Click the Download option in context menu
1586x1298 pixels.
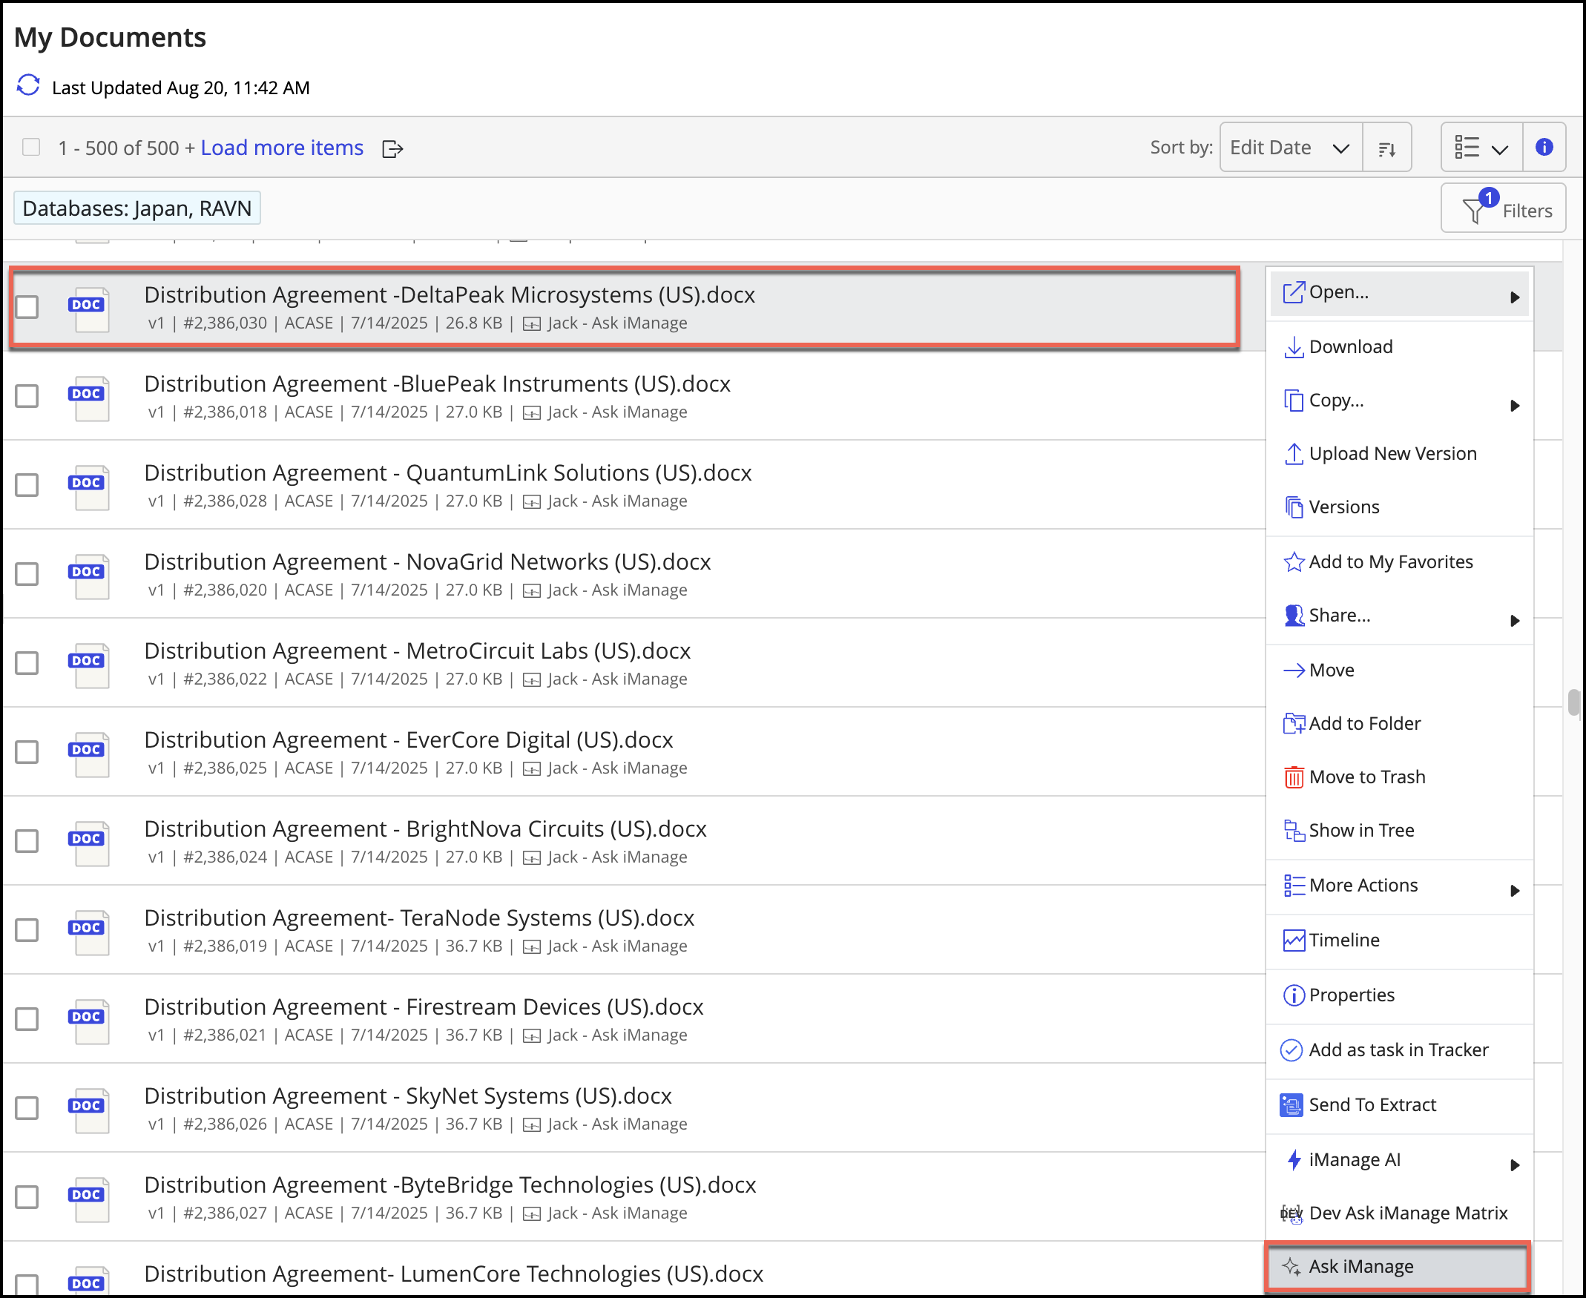tap(1349, 347)
